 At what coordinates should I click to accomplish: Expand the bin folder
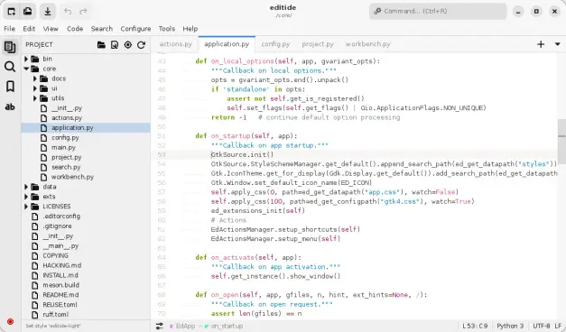[26, 59]
